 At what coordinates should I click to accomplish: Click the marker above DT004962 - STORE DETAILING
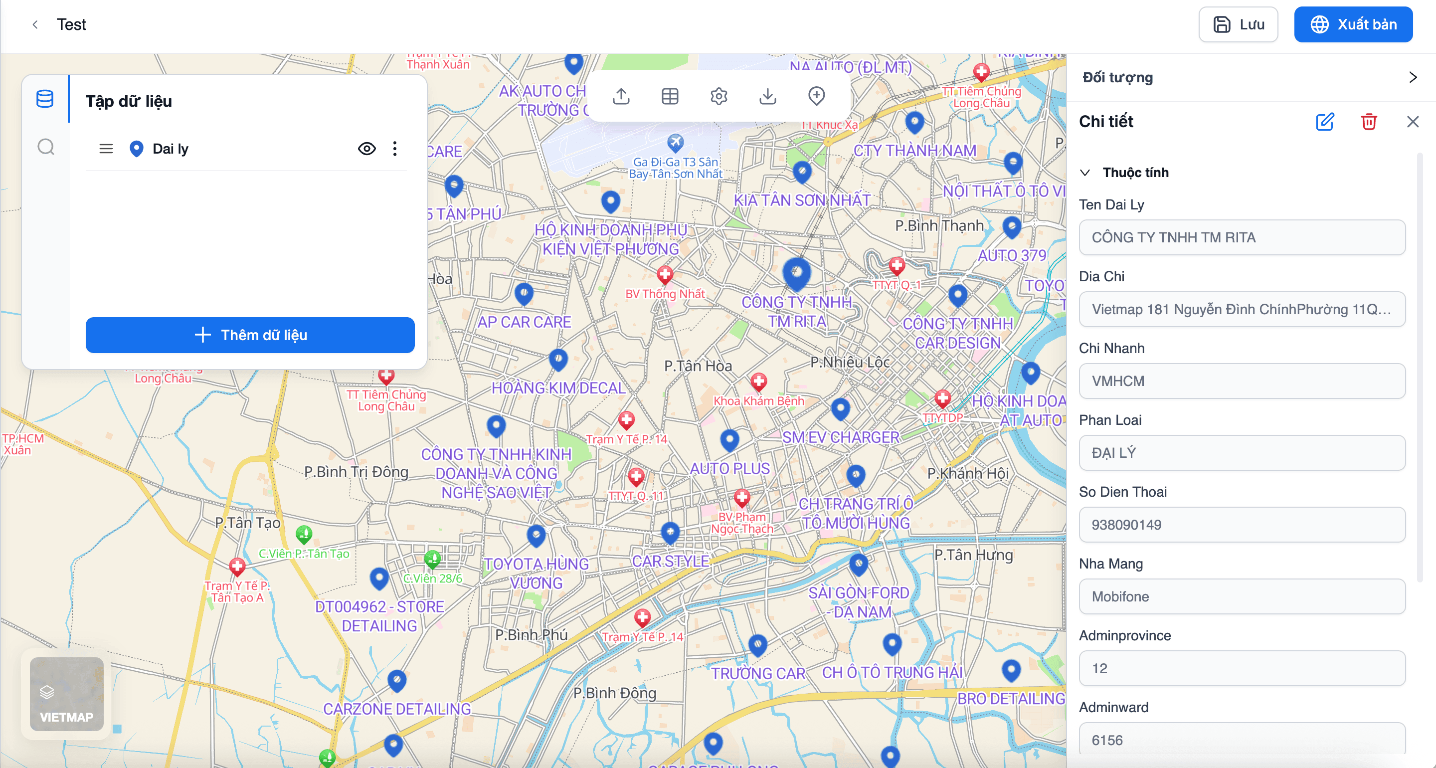[379, 578]
